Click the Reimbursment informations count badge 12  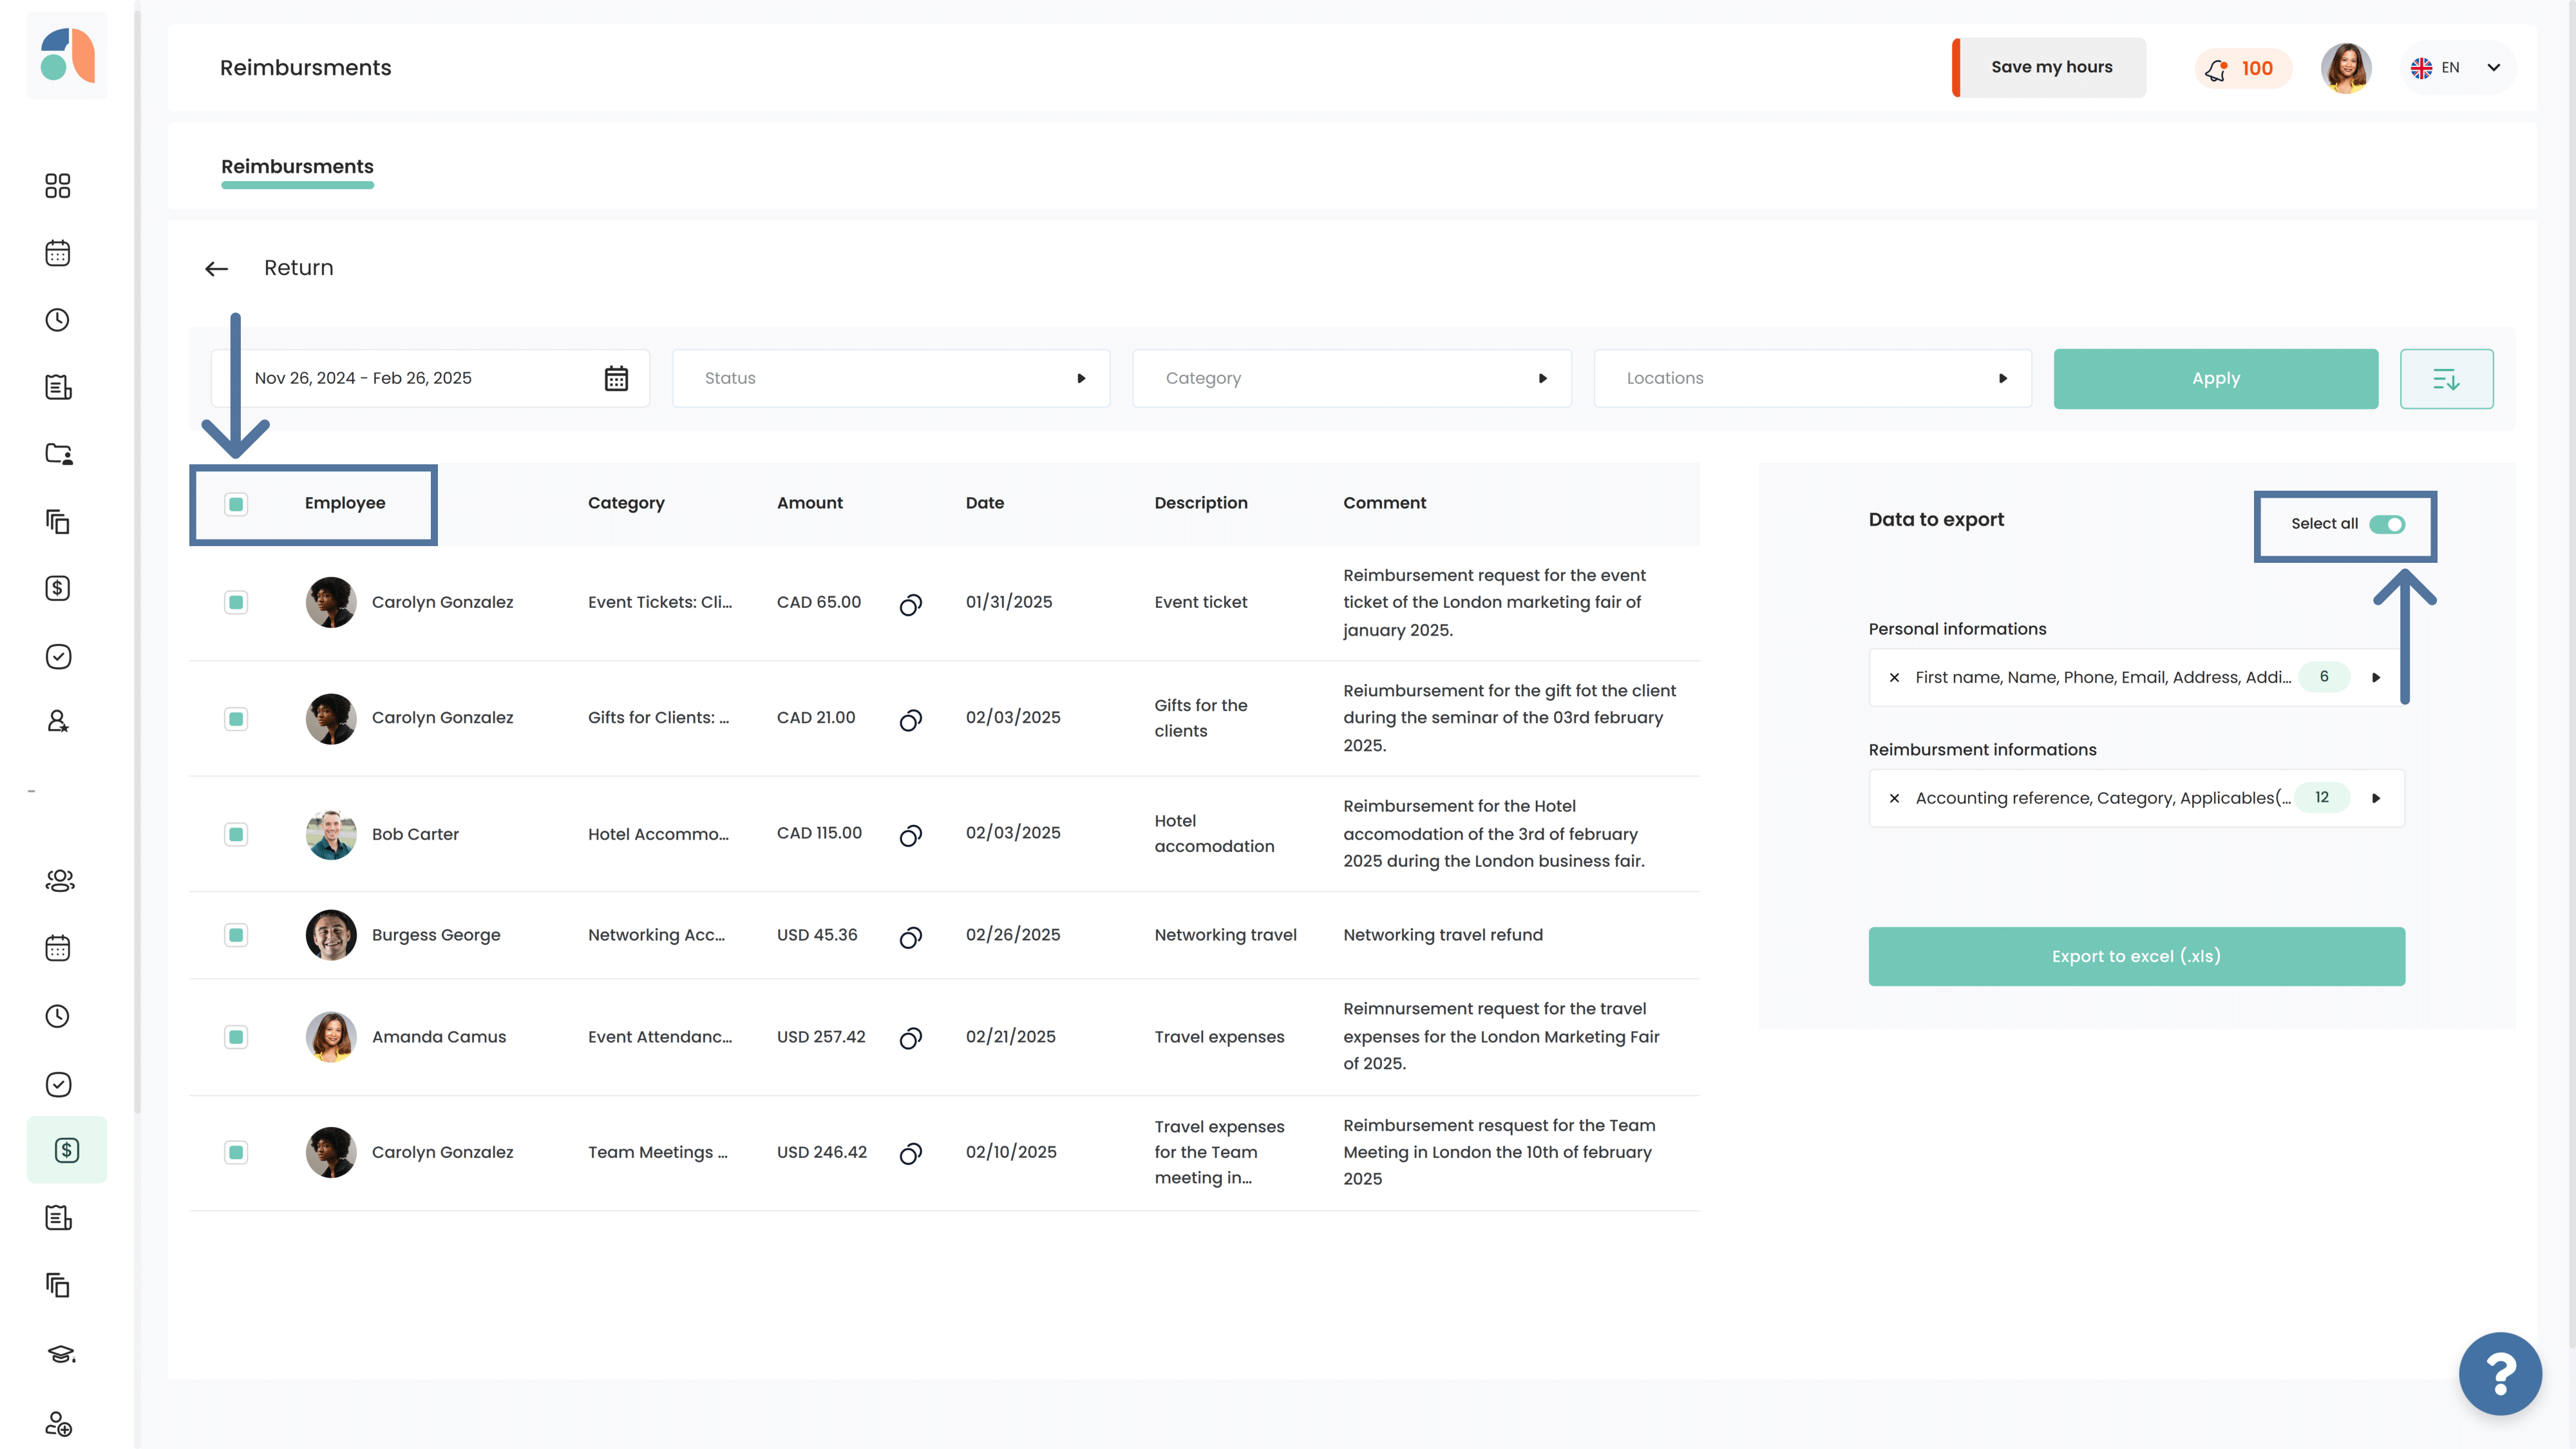pyautogui.click(x=2321, y=797)
